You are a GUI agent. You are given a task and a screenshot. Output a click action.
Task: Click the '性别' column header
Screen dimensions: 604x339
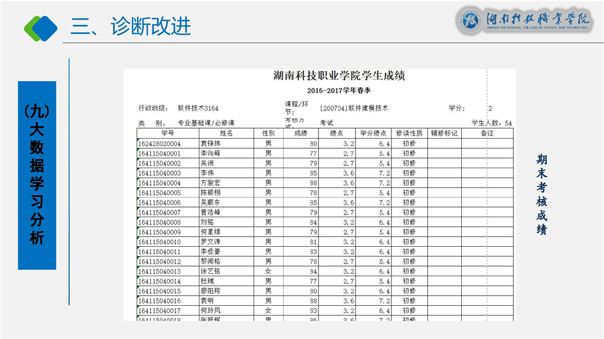point(268,133)
